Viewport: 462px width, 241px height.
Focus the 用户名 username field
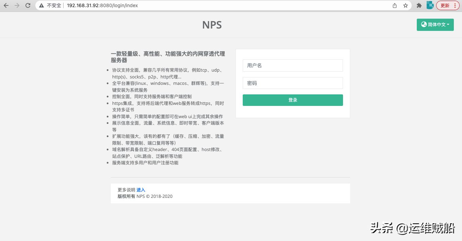[x=293, y=66]
